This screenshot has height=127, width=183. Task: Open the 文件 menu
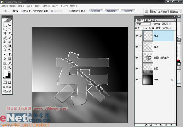4,6
